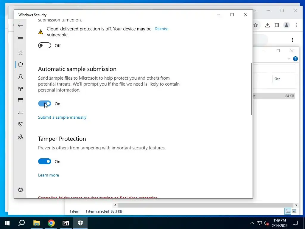The image size is (305, 229).
Task: Select the 84 KB file row
Action: [274, 96]
